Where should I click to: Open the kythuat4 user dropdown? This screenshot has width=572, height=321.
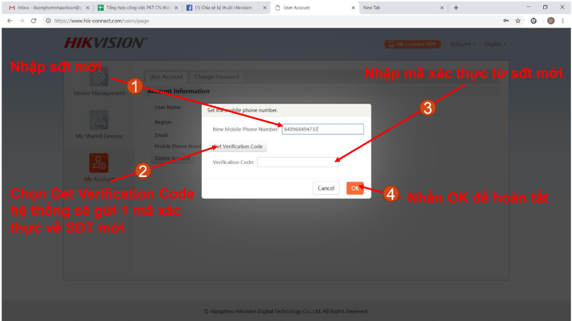tap(462, 44)
